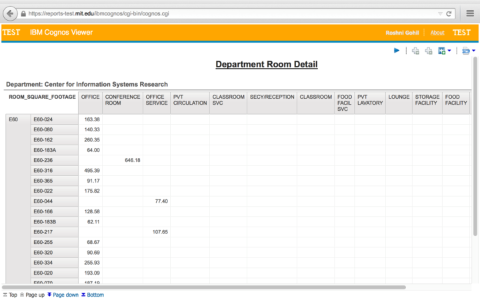480x300 pixels.
Task: Expand the output format dropdown arrow
Action: click(473, 51)
